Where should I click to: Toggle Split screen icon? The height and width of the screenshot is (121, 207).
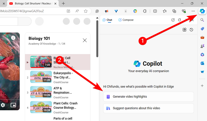155,11
